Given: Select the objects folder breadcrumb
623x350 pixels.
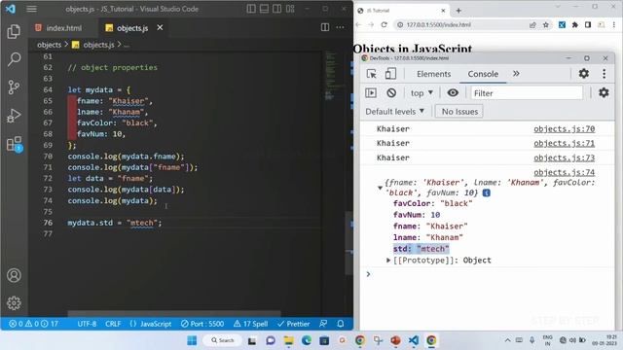Looking at the screenshot, I should [50, 45].
